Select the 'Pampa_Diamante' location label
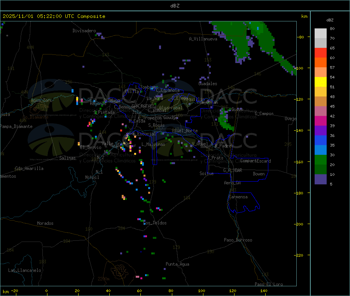 point(16,126)
